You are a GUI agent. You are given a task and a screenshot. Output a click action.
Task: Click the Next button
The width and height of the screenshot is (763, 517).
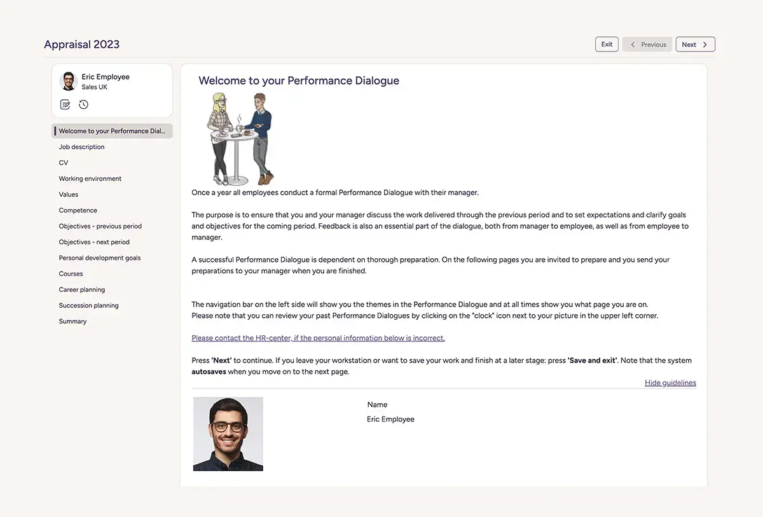(x=695, y=45)
